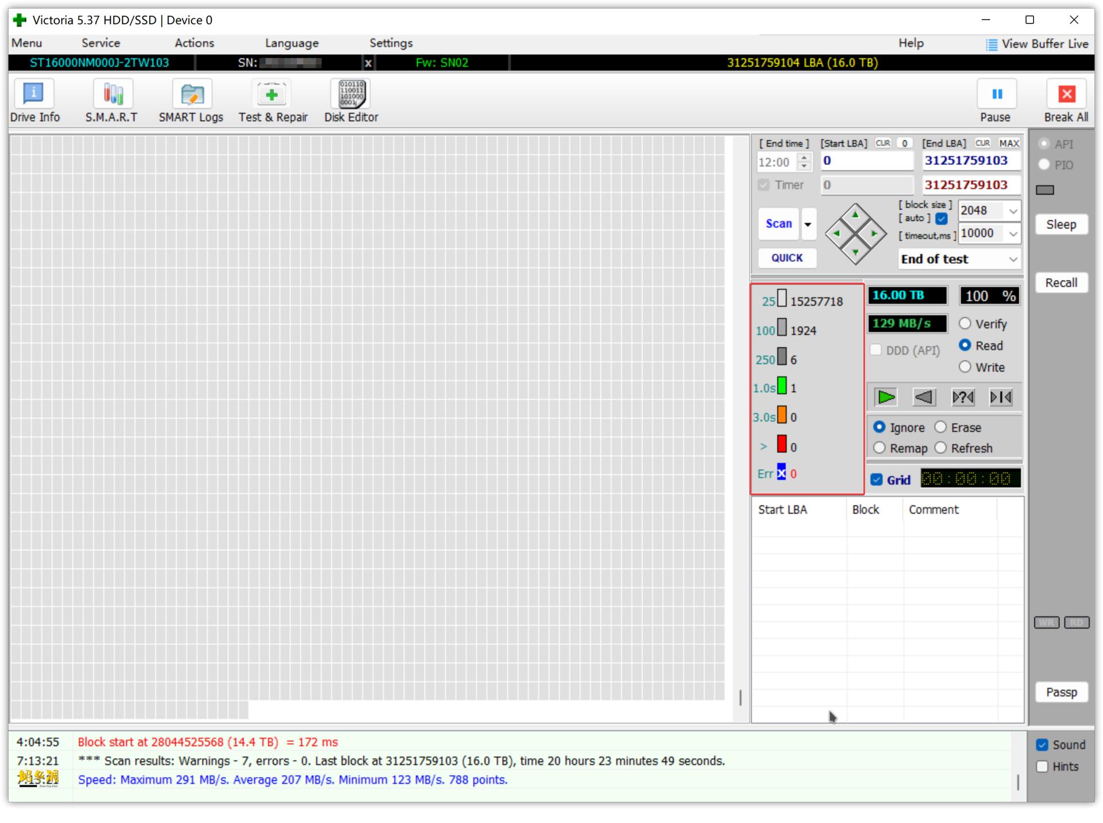This screenshot has width=1103, height=823.
Task: Click the QUICK scan button
Action: click(x=786, y=258)
